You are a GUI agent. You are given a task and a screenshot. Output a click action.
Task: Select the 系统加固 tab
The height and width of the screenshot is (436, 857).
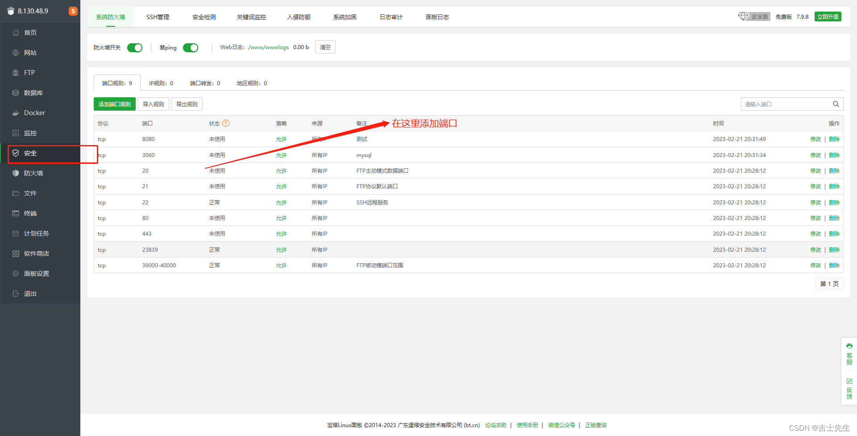[345, 17]
